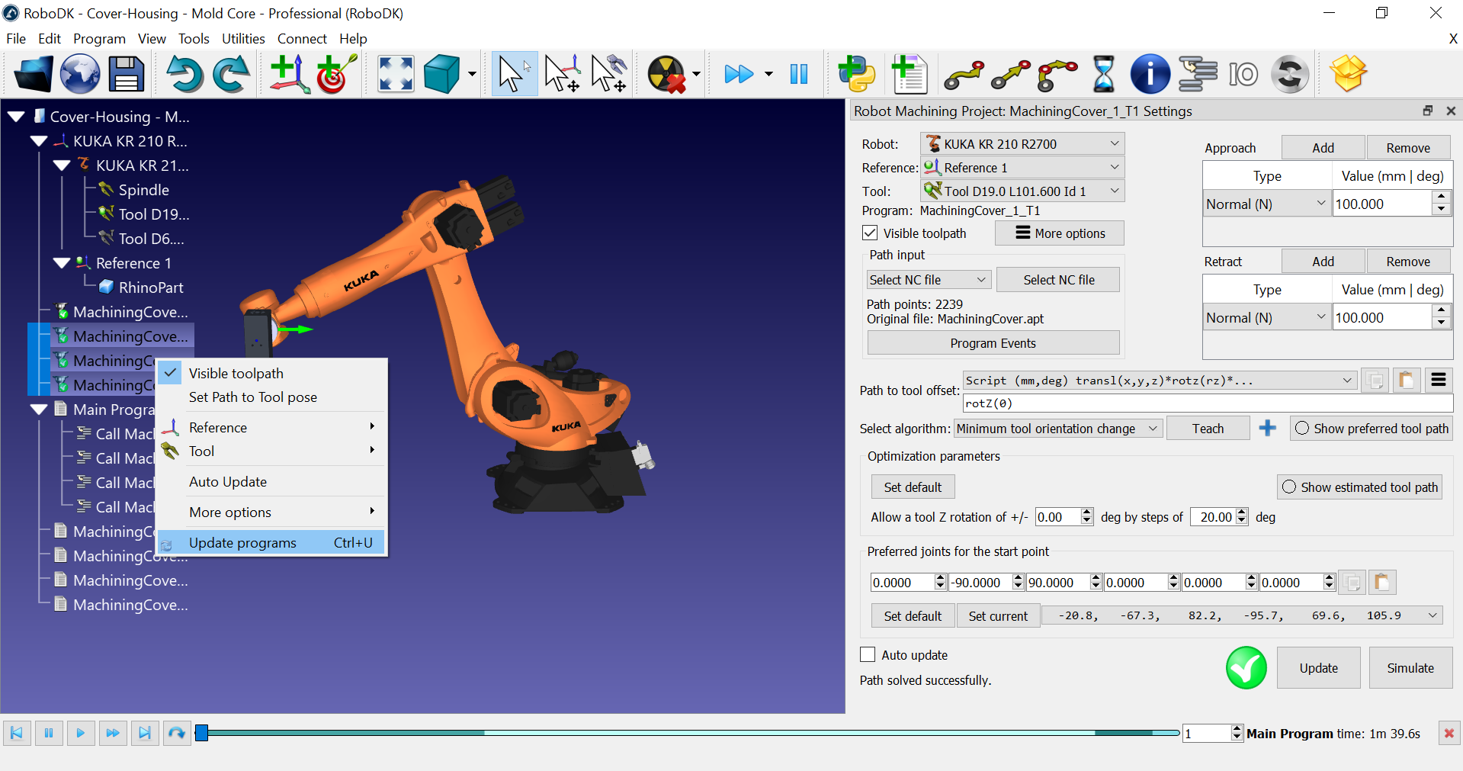Open the Select algorithm dropdown

[1057, 428]
